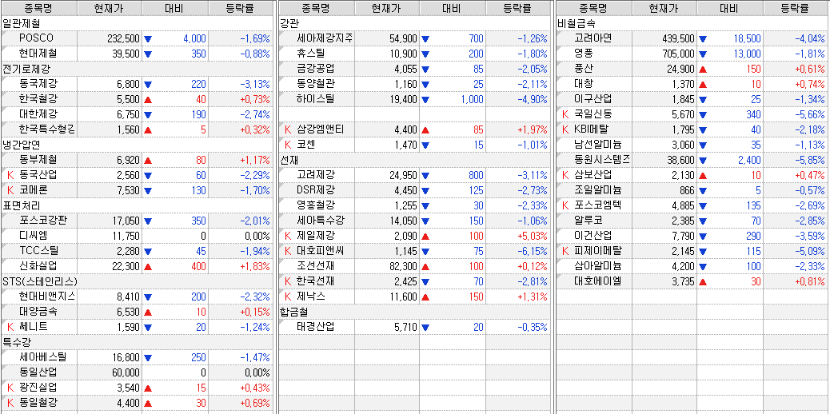830x414 pixels.
Task: Select 현대비앤지스 stock name
Action: (x=47, y=297)
